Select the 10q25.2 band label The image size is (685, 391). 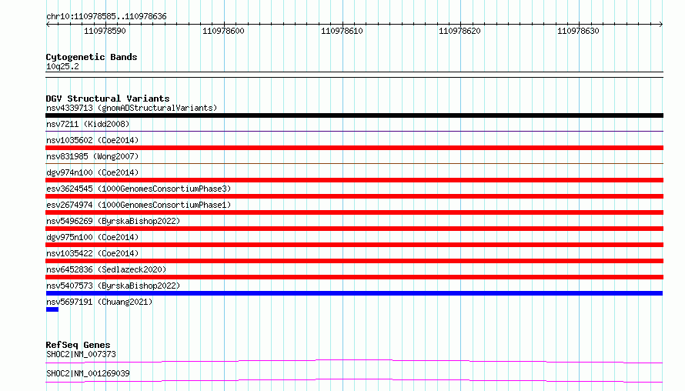coord(62,66)
